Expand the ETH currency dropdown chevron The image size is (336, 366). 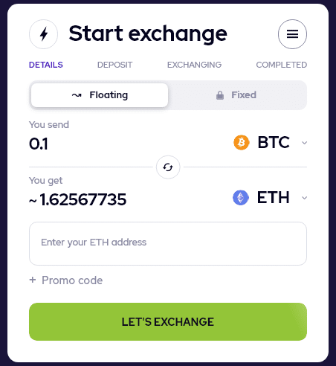coord(304,198)
